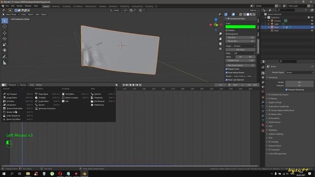This screenshot has width=315, height=177.
Task: Choose Preferences from editor menu
Action: [x=103, y=105]
